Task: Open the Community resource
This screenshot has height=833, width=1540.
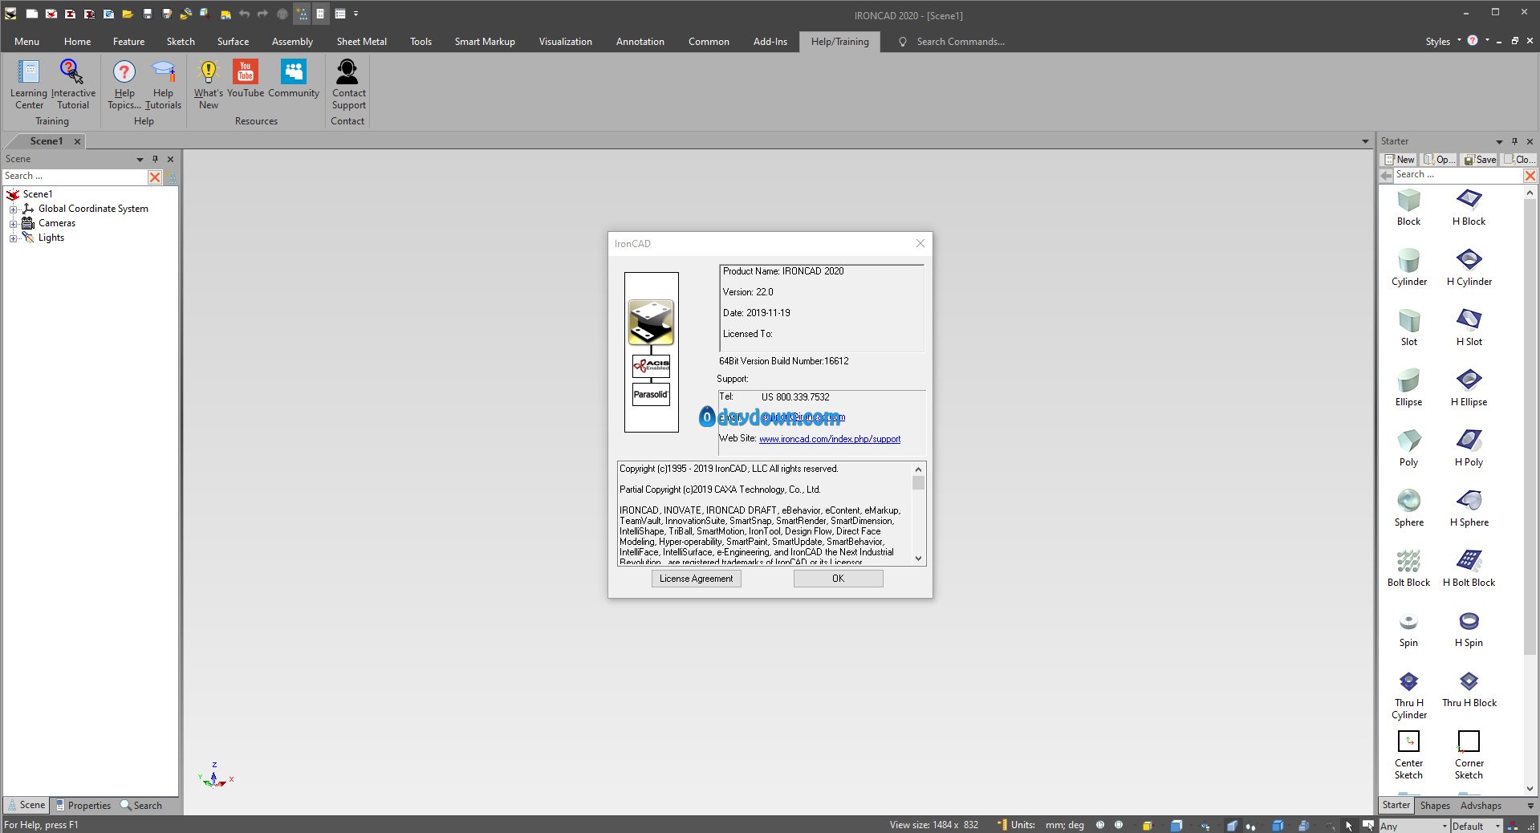Action: pyautogui.click(x=294, y=79)
